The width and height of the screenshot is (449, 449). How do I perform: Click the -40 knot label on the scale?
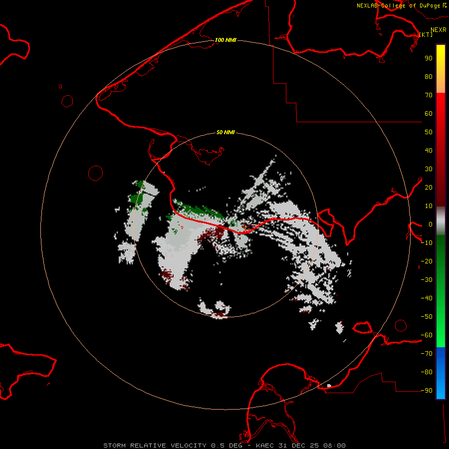click(x=427, y=298)
